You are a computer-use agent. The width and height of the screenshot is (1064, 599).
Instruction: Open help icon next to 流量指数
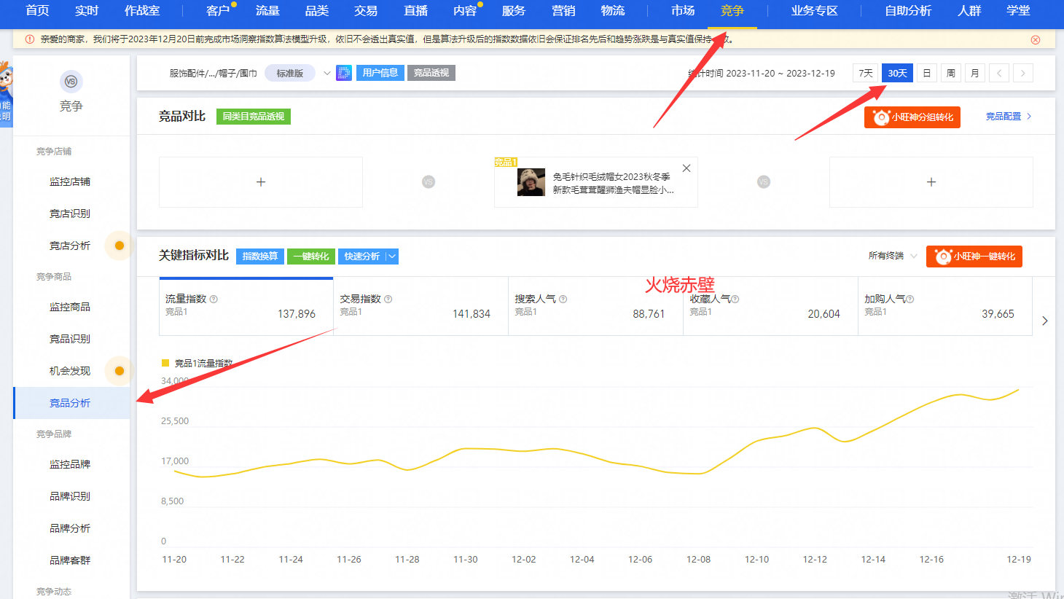214,299
